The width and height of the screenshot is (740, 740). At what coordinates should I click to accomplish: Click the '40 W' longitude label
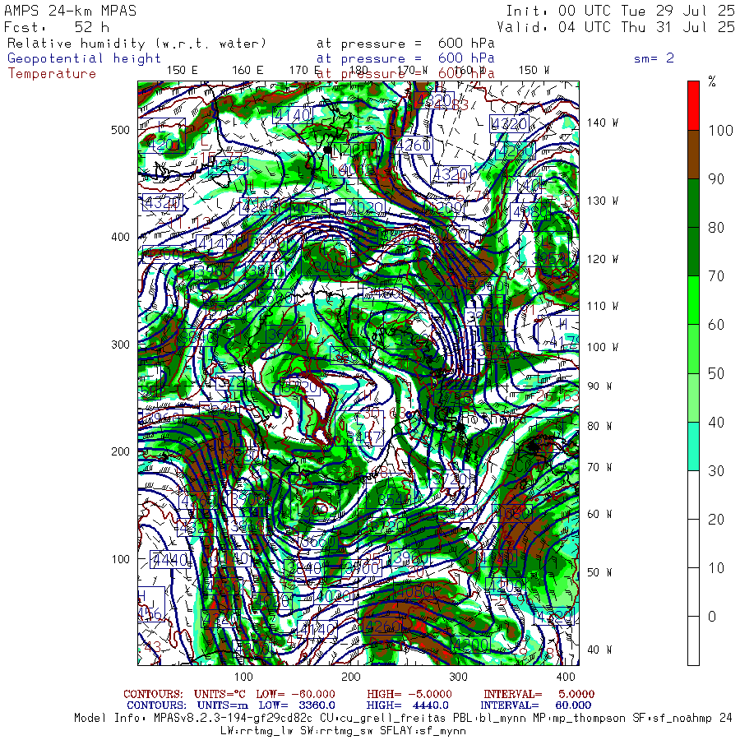pos(599,650)
